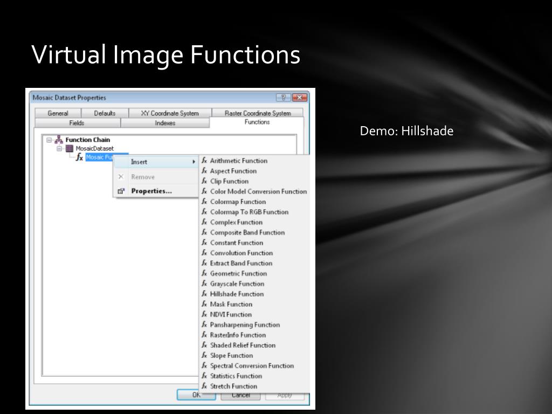
Task: Click the fx icon beside Aspect Function
Action: pyautogui.click(x=204, y=171)
